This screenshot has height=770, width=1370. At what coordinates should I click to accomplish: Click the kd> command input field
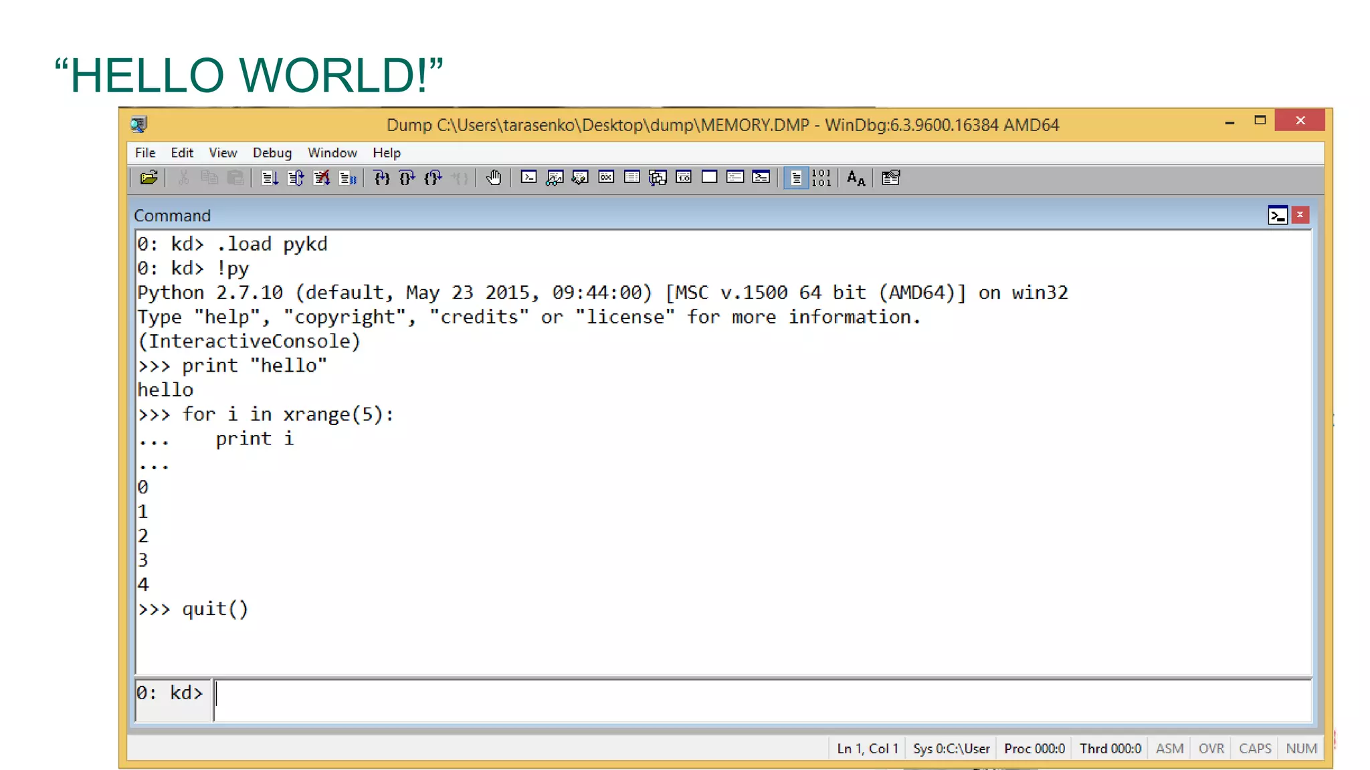pos(761,698)
